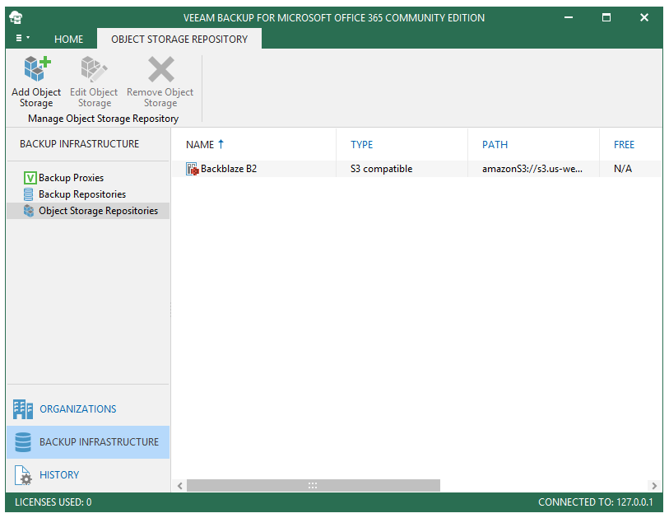Click the Object Storage Repositories cube icon
The image size is (669, 518).
pyautogui.click(x=29, y=211)
